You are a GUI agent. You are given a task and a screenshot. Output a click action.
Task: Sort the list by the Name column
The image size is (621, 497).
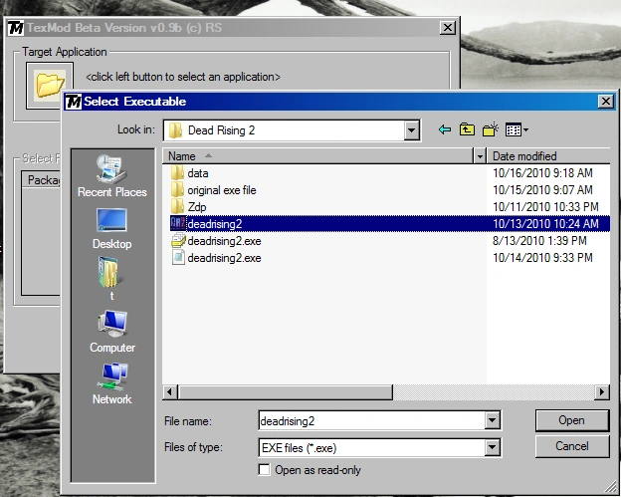317,156
